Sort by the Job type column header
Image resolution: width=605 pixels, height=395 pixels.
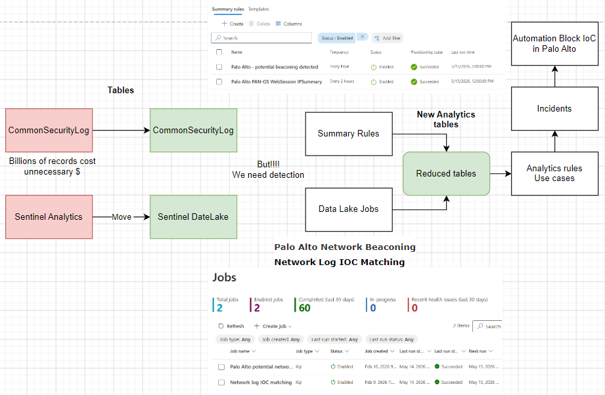coord(307,351)
